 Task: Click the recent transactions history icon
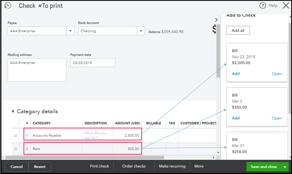pyautogui.click(x=8, y=6)
